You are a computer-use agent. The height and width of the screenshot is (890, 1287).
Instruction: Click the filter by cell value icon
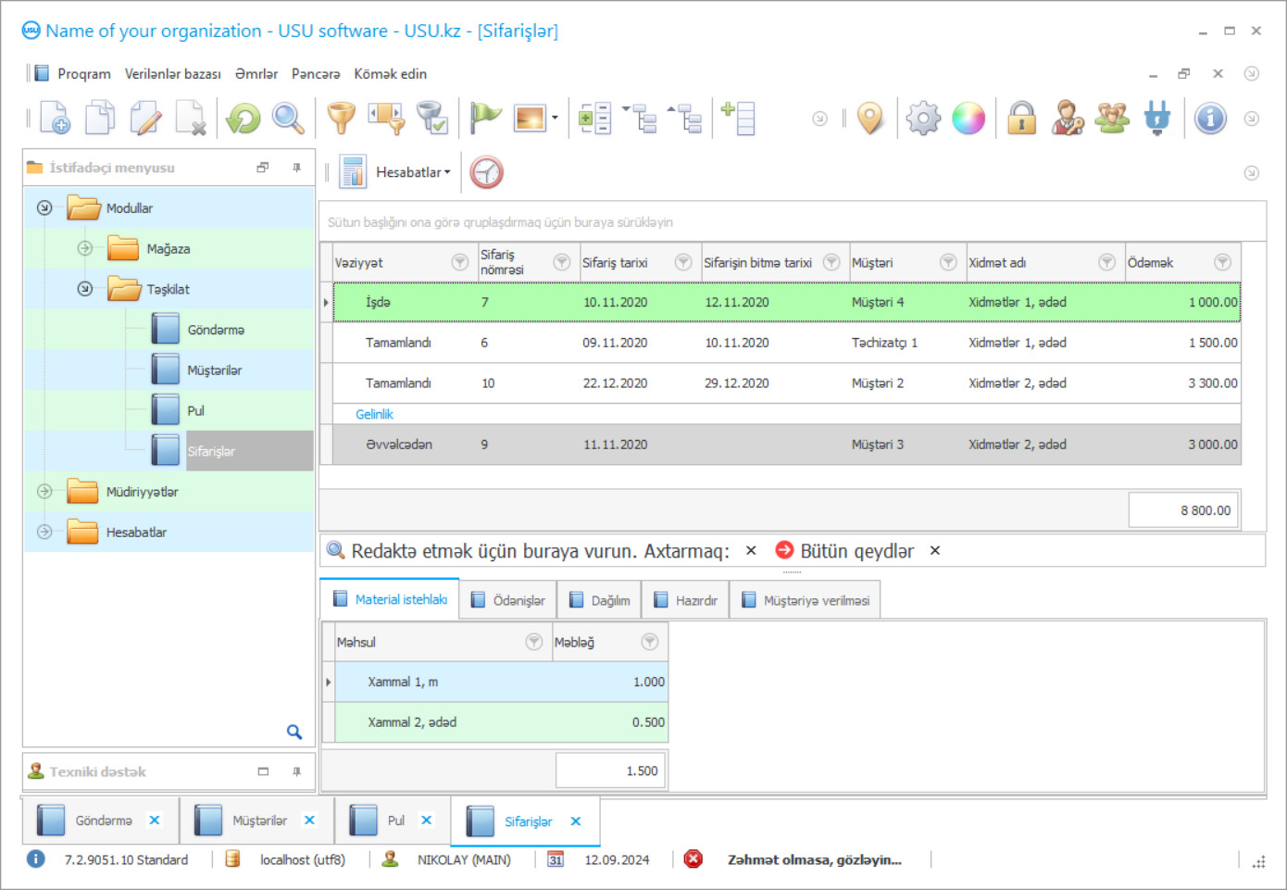pos(387,119)
